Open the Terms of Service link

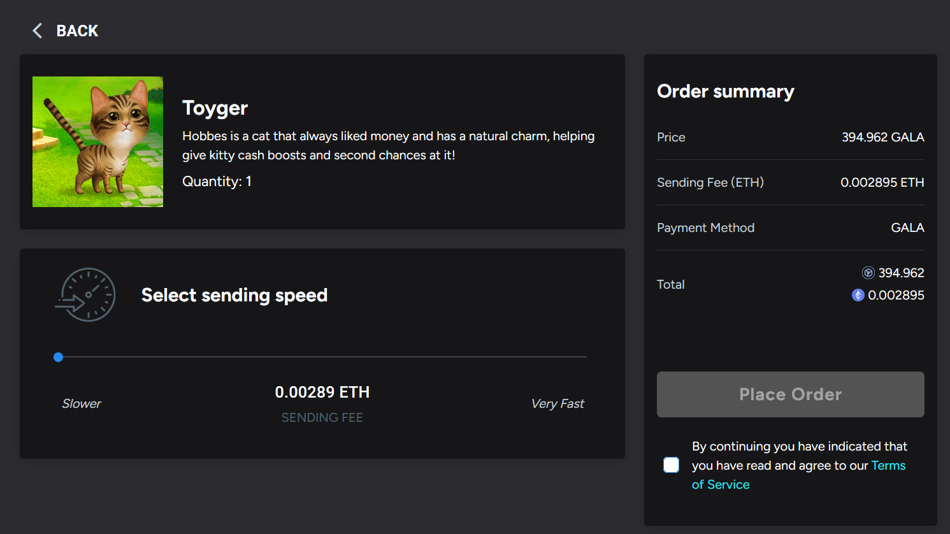(x=798, y=475)
